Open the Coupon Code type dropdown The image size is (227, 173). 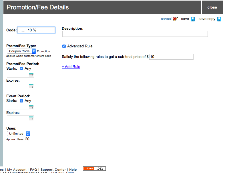point(21,51)
